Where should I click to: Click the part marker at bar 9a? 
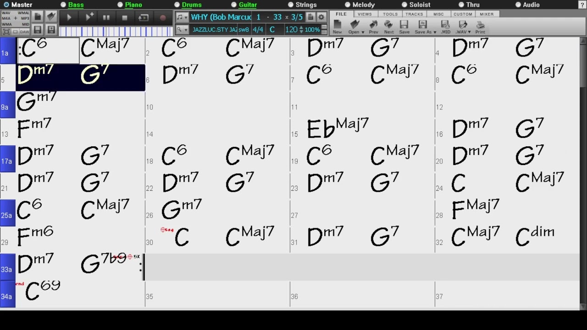point(7,105)
